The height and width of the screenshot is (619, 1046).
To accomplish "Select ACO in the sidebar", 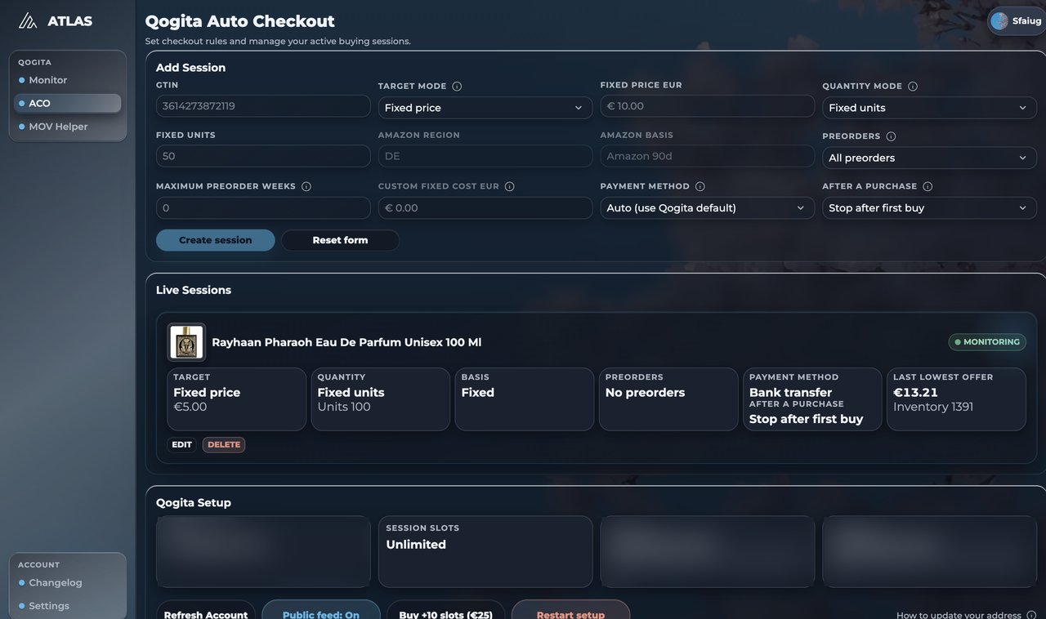I will [x=68, y=103].
